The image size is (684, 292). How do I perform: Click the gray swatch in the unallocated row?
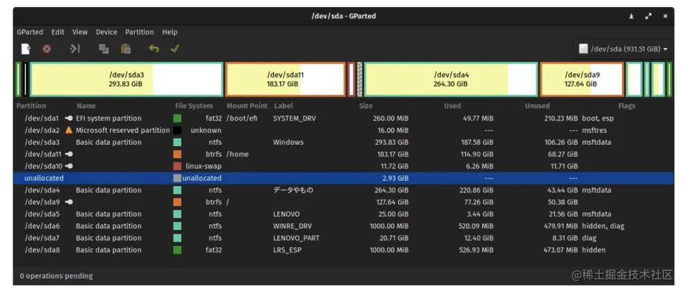(177, 178)
